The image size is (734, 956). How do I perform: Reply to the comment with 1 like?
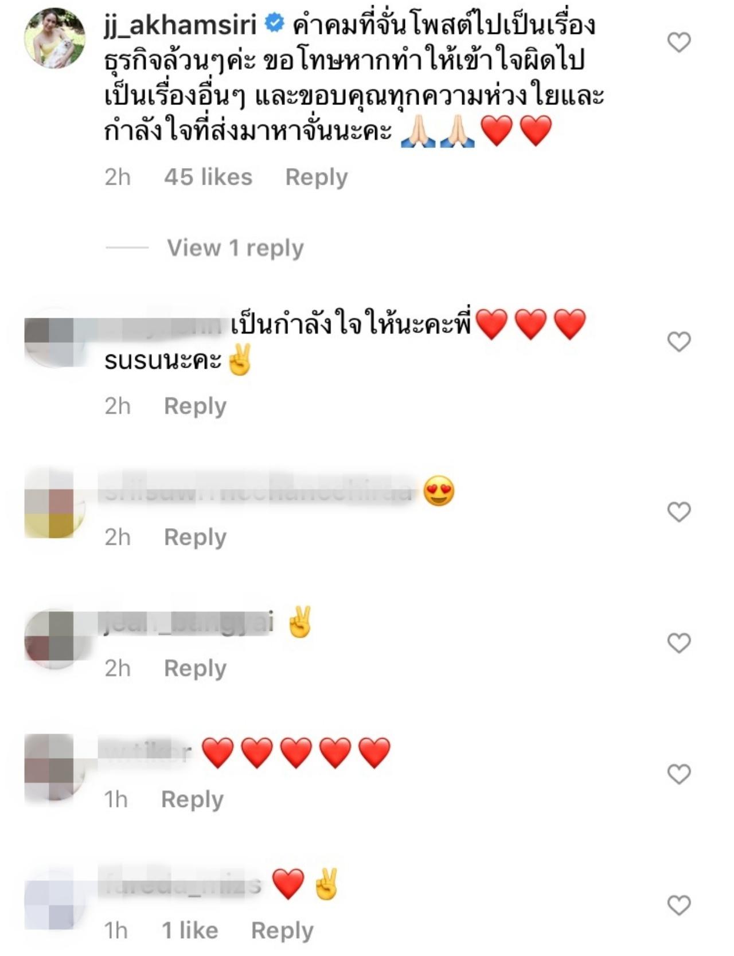282,930
